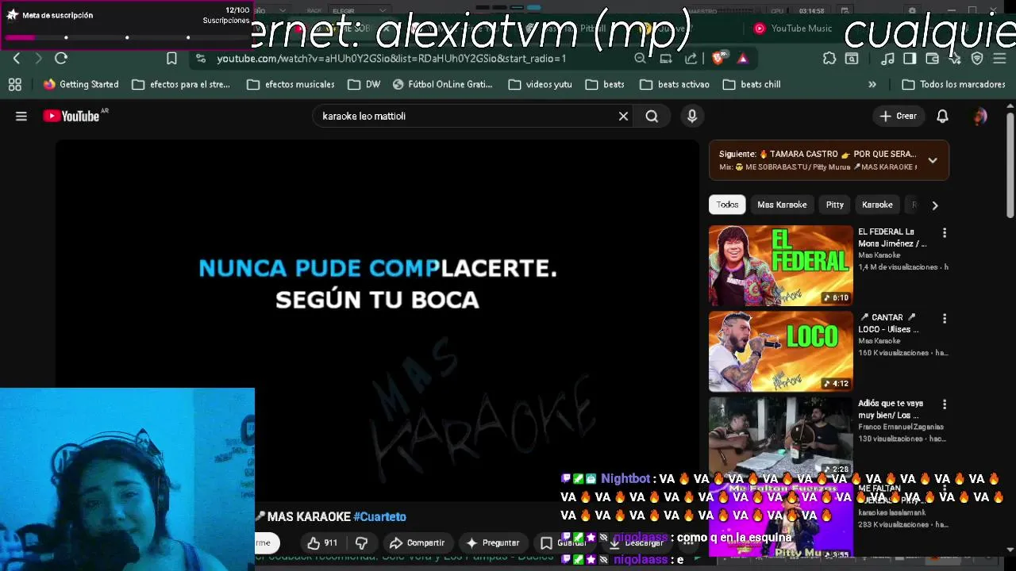The image size is (1016, 571).
Task: Open the Brave Shields lion icon
Action: (718, 59)
